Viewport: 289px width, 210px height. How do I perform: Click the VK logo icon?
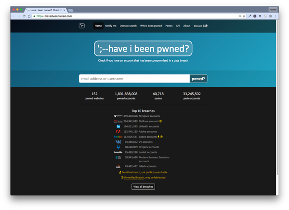118,142
